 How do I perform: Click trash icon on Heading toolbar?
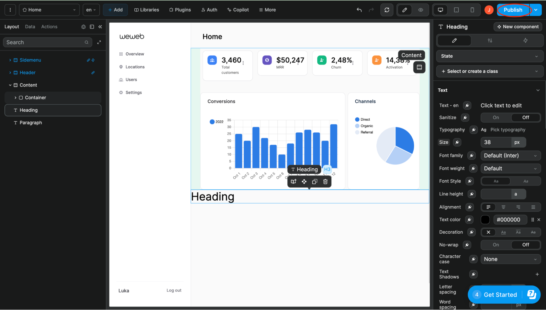(x=325, y=182)
